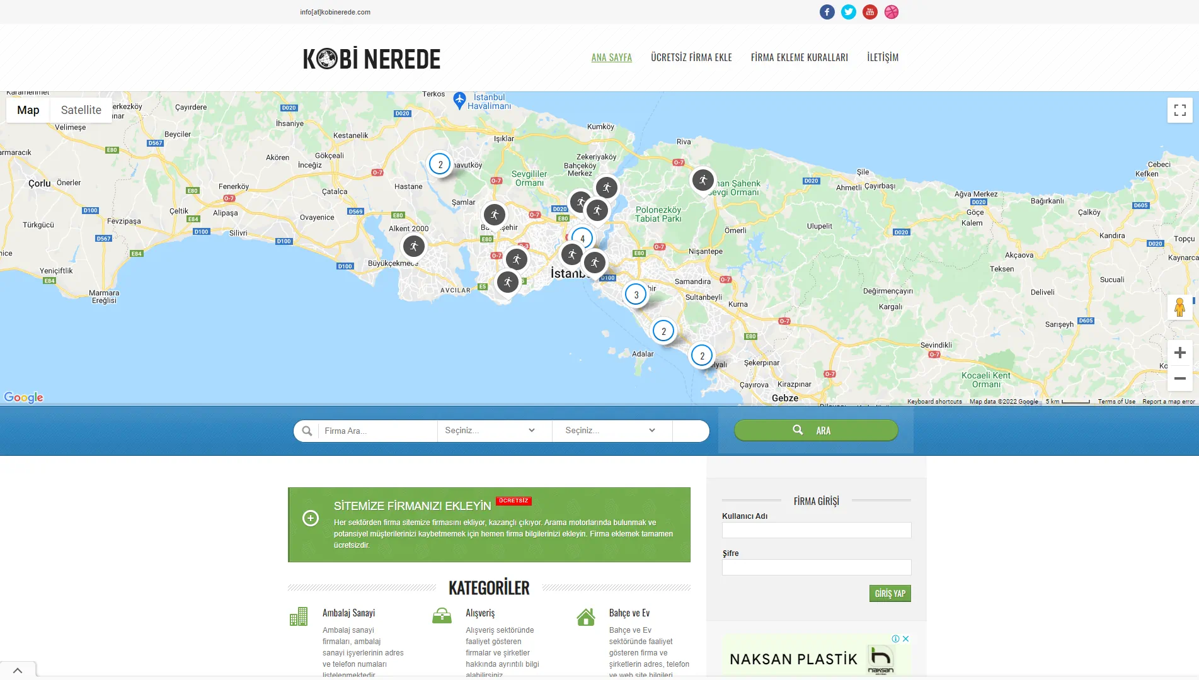Select firm marker near Alkent 2000
Screen dimensions: 1199x680
coord(413,246)
